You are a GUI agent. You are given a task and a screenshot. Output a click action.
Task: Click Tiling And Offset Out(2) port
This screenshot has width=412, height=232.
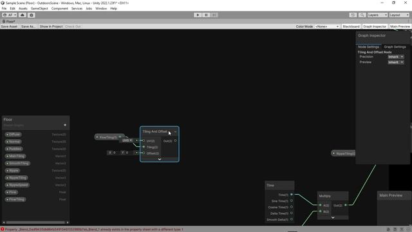click(x=175, y=140)
